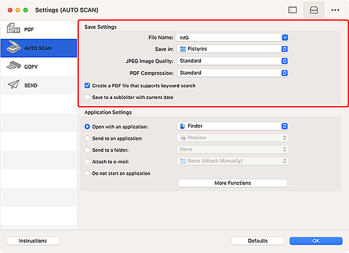Viewport: 349px width, 253px height.
Task: Click the SEND paper plane icon
Action: coord(14,85)
